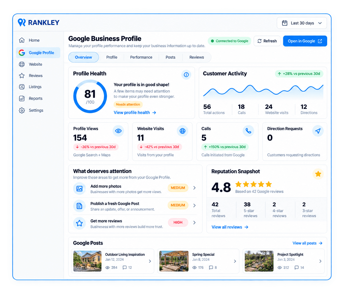
Task: Click the HIGH priority badge
Action: (178, 222)
